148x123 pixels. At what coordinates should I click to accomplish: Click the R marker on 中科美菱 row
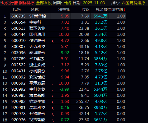click(52, 90)
